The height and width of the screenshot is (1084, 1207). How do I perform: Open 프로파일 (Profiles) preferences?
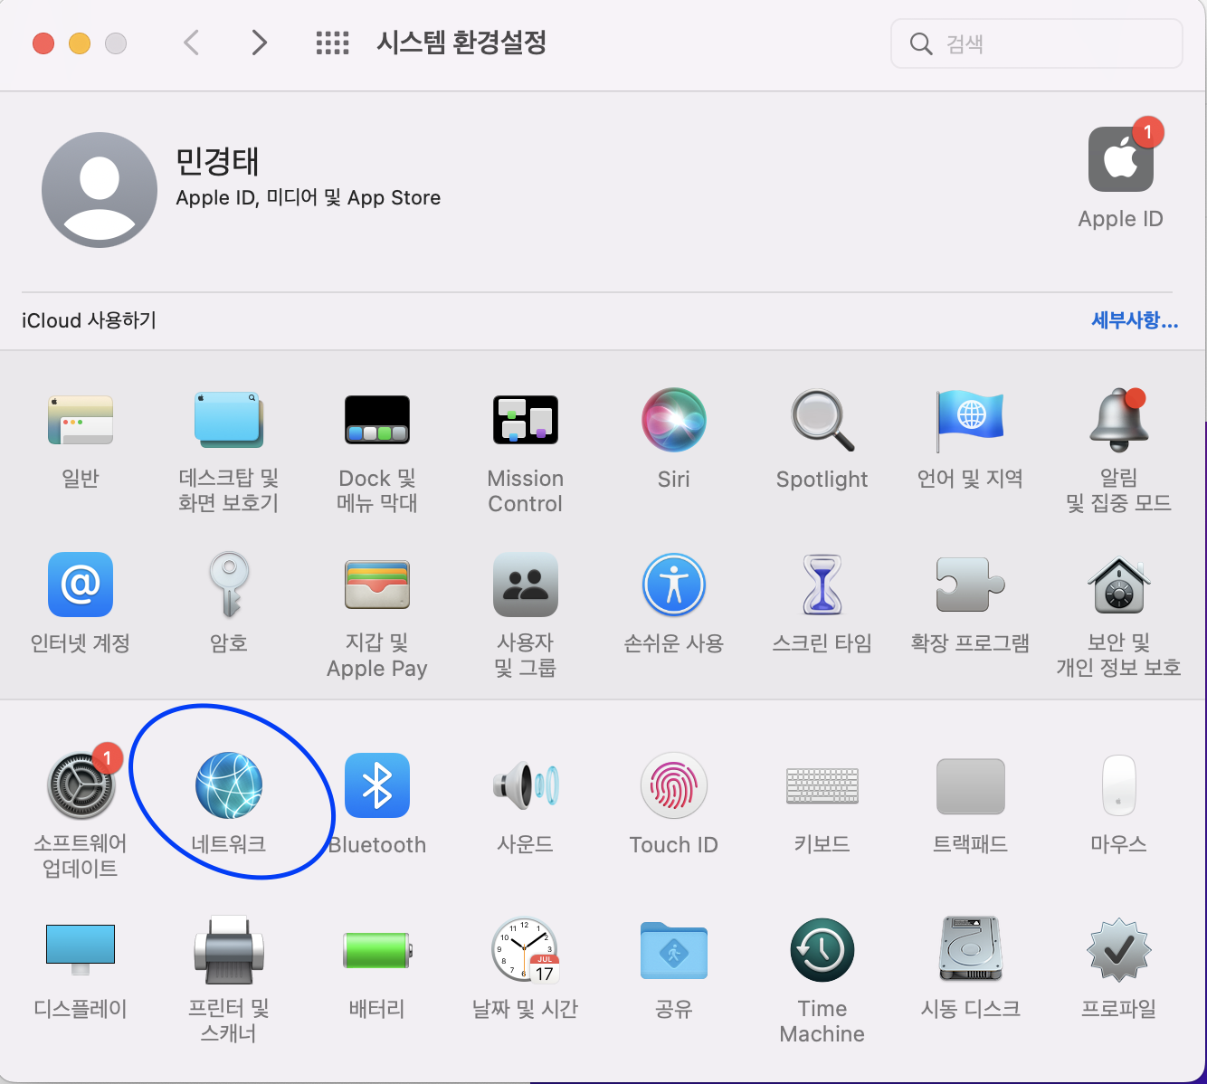coord(1119,950)
